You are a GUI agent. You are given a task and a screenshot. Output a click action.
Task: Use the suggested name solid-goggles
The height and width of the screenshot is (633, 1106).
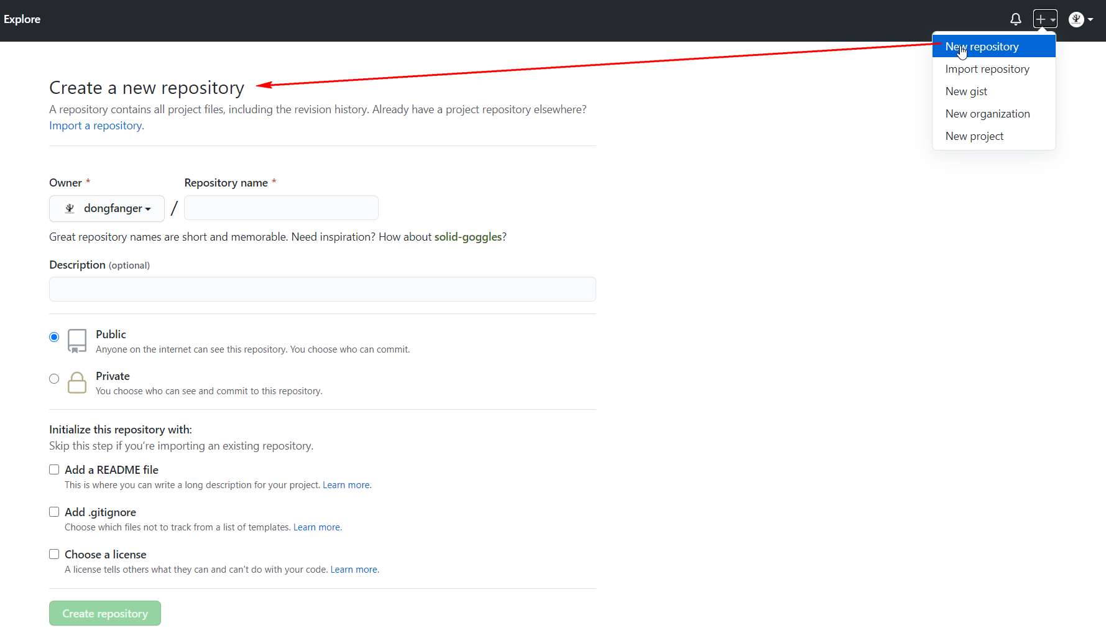[468, 237]
